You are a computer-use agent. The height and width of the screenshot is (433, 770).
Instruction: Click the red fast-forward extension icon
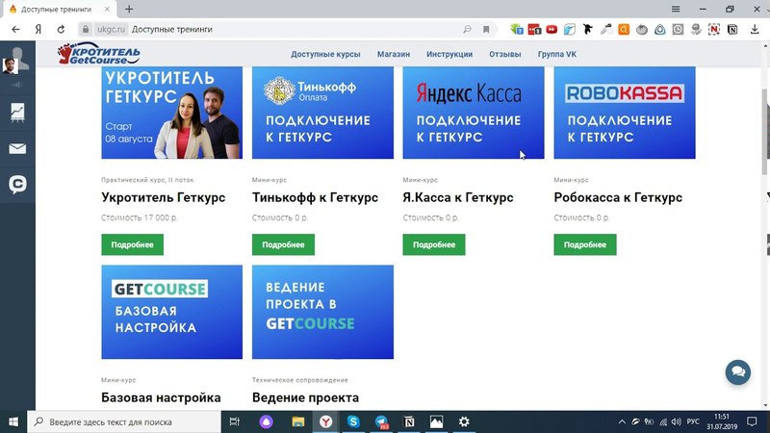552,30
